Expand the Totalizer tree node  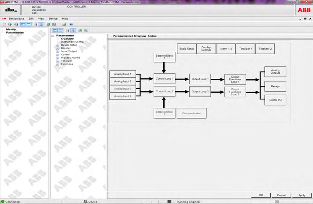(57, 61)
